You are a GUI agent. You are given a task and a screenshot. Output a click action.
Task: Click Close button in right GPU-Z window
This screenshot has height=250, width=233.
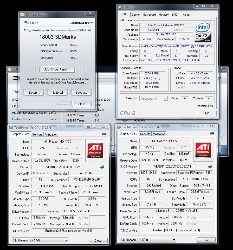coord(206,240)
